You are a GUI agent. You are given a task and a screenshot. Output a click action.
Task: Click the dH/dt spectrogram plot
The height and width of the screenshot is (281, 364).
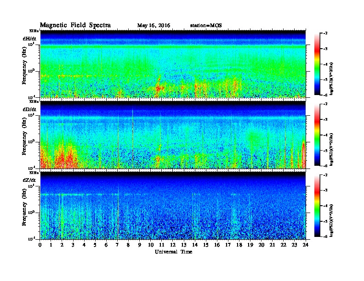click(x=173, y=64)
